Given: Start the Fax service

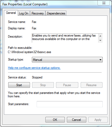Looking at the screenshot, I should pyautogui.click(x=19, y=85).
